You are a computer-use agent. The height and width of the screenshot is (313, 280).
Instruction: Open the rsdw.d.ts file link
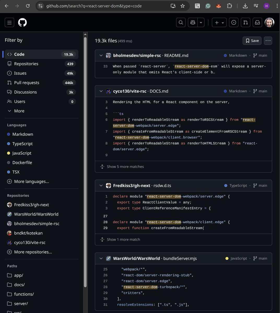[162, 185]
